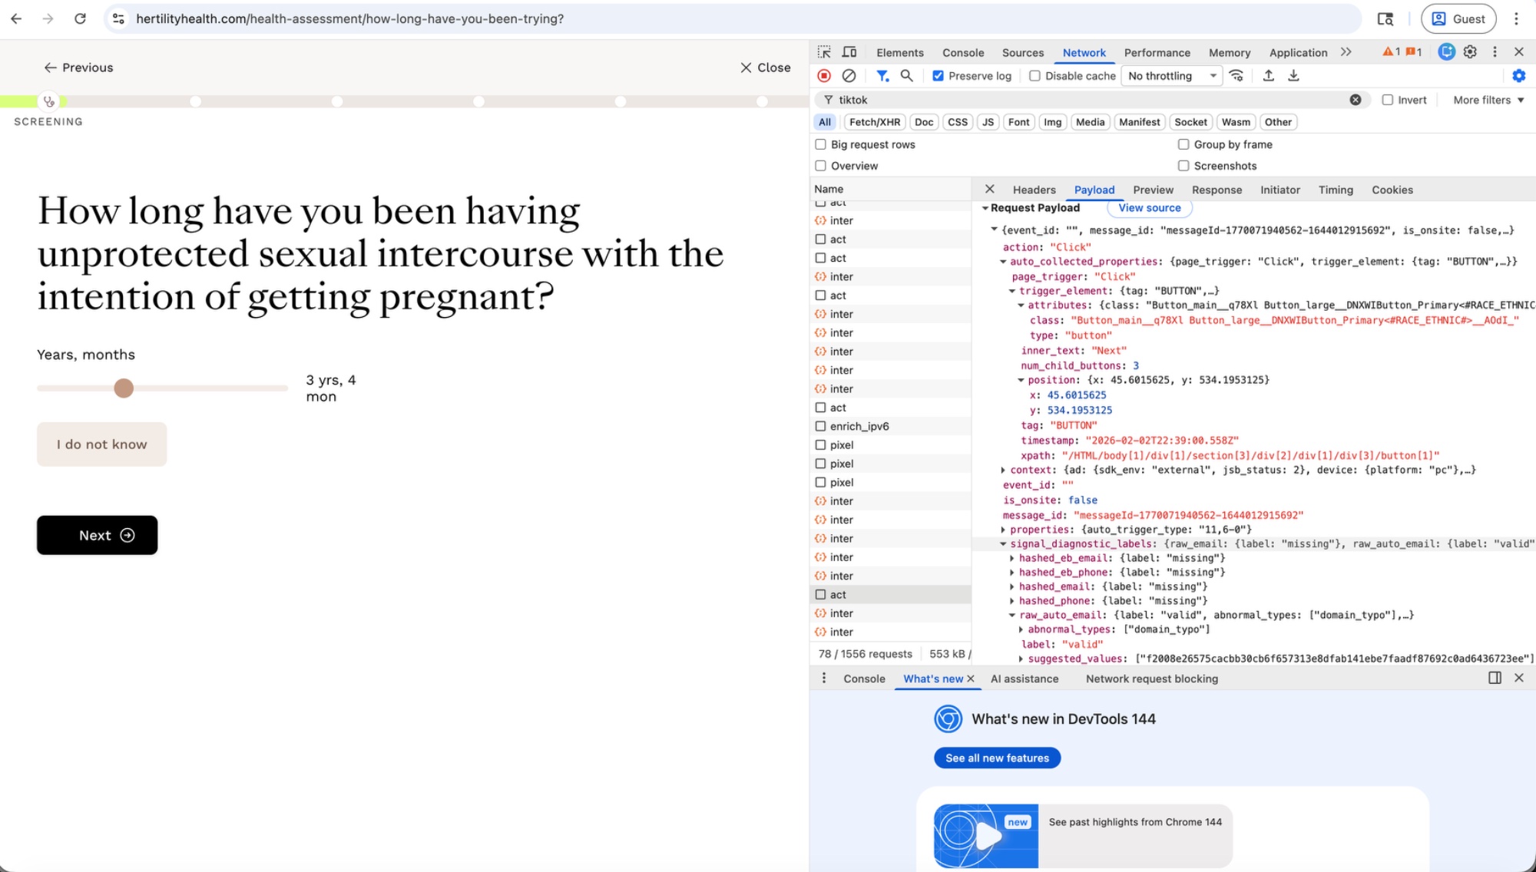Viewport: 1536px width, 872px height.
Task: Stop recording network log
Action: (x=824, y=76)
